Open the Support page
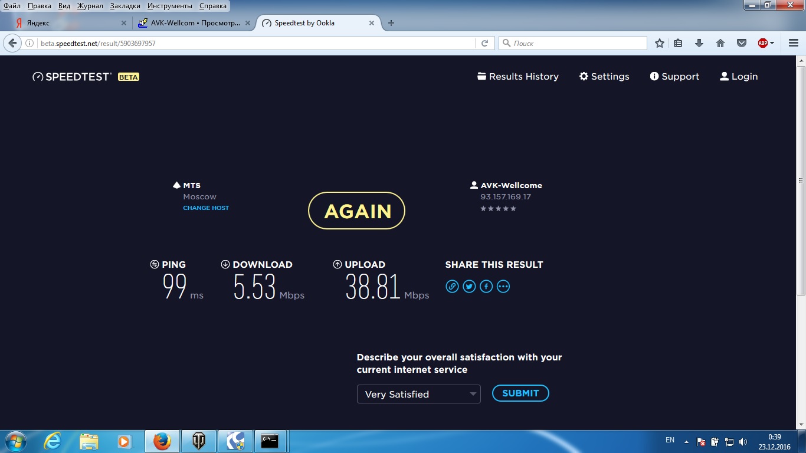The image size is (806, 453). (674, 77)
